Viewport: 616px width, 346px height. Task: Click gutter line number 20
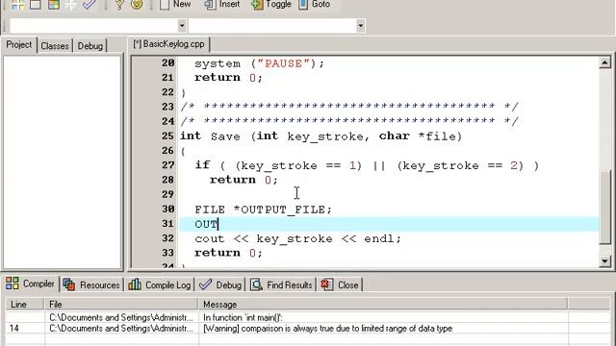(167, 63)
